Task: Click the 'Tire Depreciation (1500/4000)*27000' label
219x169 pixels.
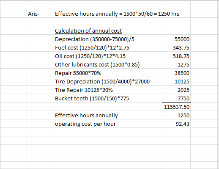Action: click(x=102, y=81)
